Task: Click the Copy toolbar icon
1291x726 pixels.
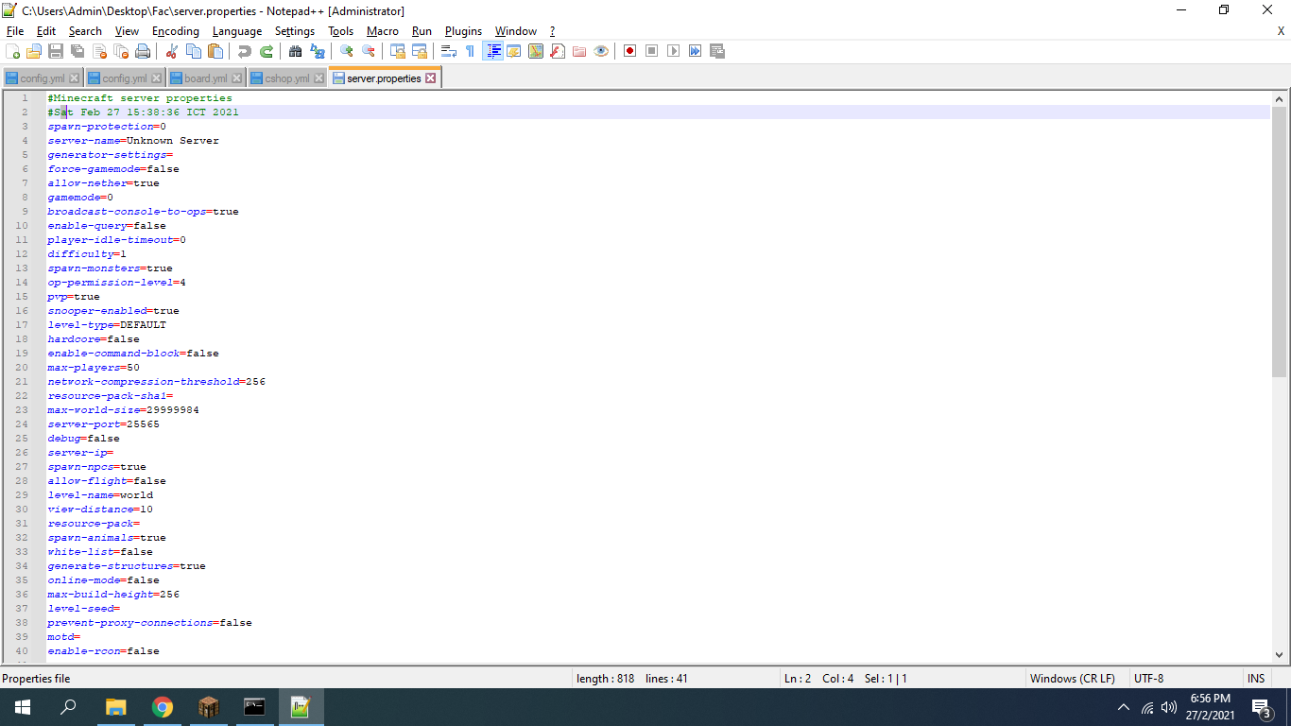Action: pyautogui.click(x=194, y=51)
